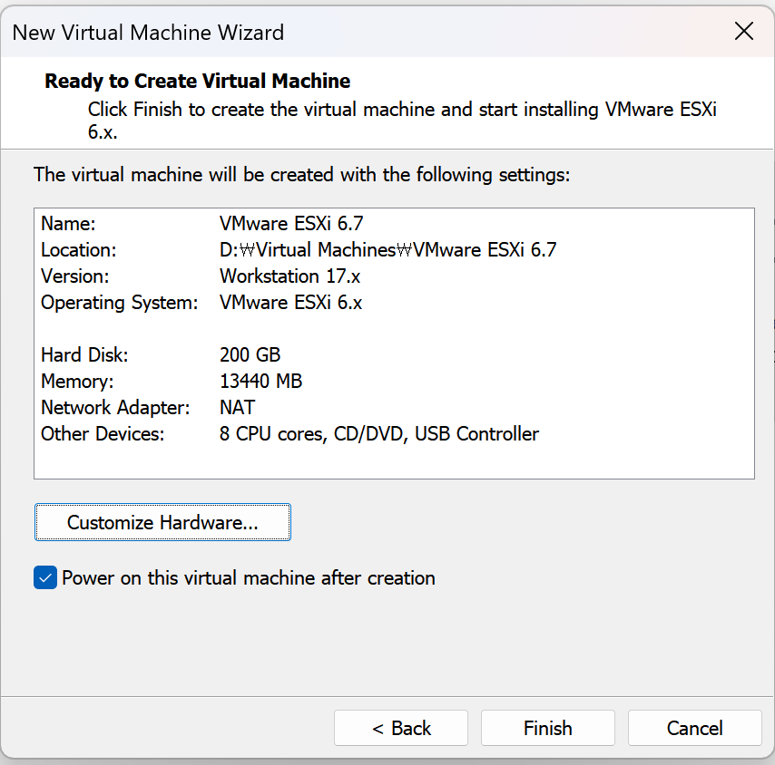
Task: Go back with the < Back button
Action: click(x=401, y=728)
